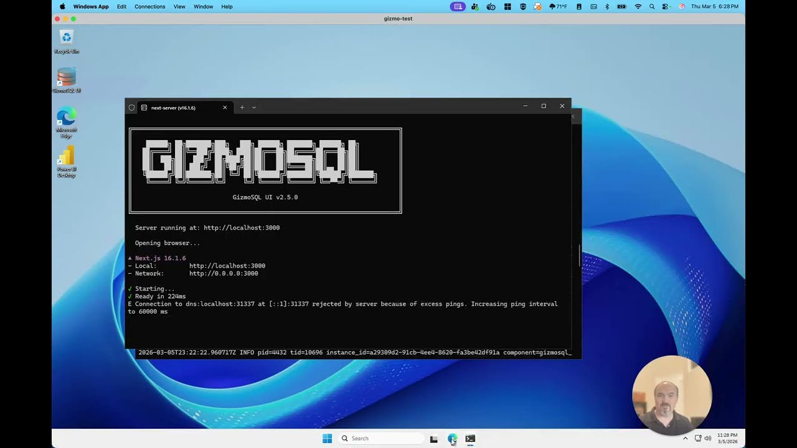Open network status in system tray
This screenshot has width=797, height=448.
tap(698, 439)
